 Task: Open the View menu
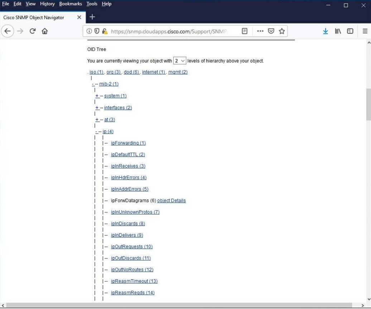coord(30,4)
